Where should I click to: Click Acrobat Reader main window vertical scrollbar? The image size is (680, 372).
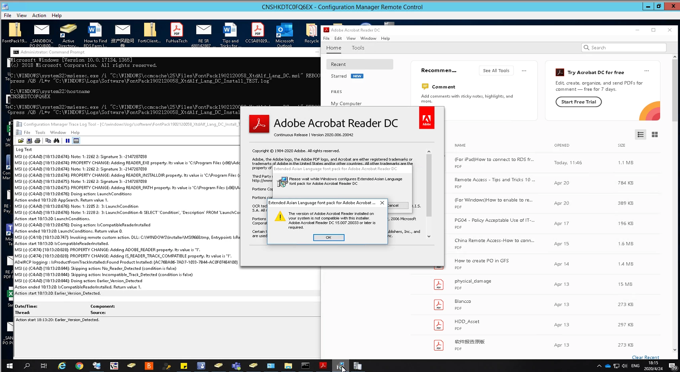[x=674, y=91]
